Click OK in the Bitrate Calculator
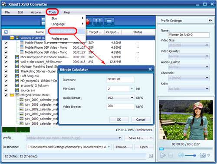Viewport: 217px width, 164px height. point(119,120)
